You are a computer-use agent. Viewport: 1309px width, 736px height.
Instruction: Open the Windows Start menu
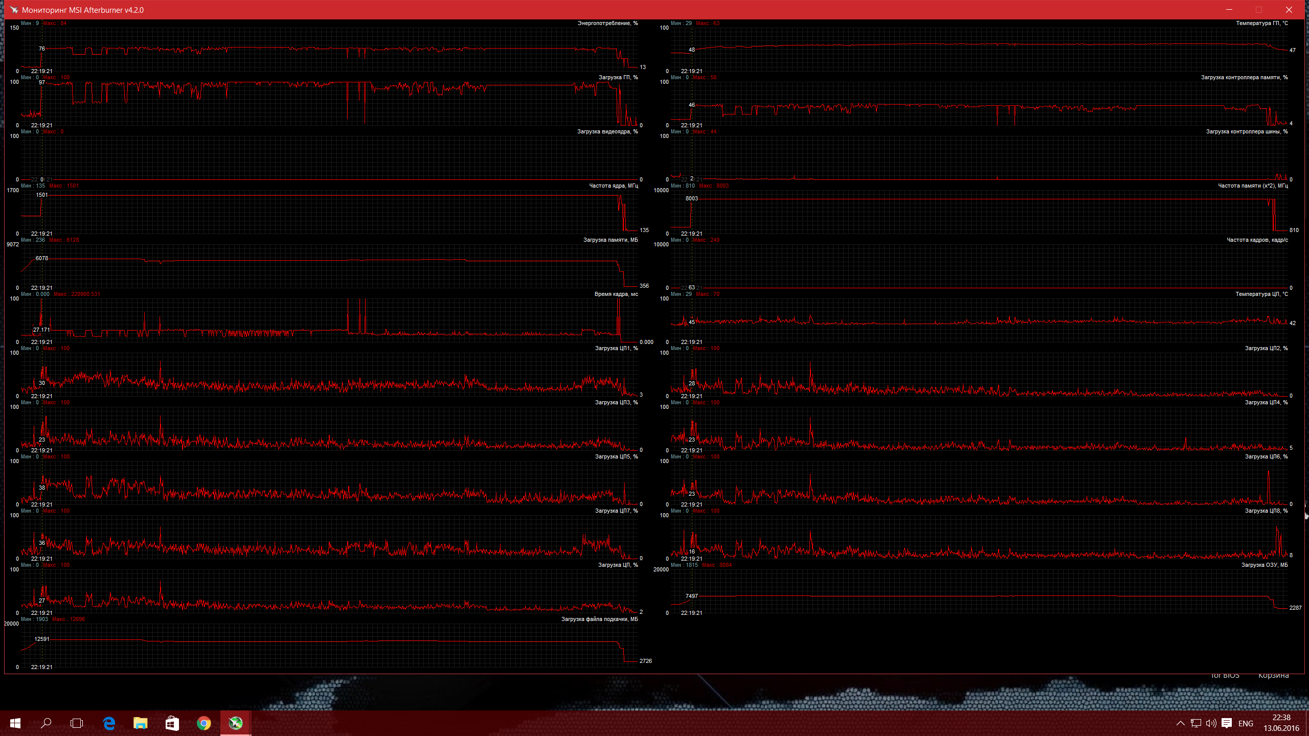(15, 723)
